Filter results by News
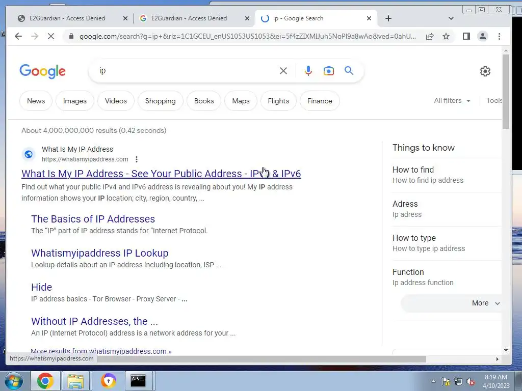The image size is (522, 391). point(36,101)
